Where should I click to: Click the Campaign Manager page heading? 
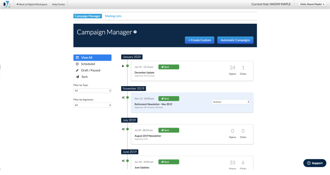(104, 32)
